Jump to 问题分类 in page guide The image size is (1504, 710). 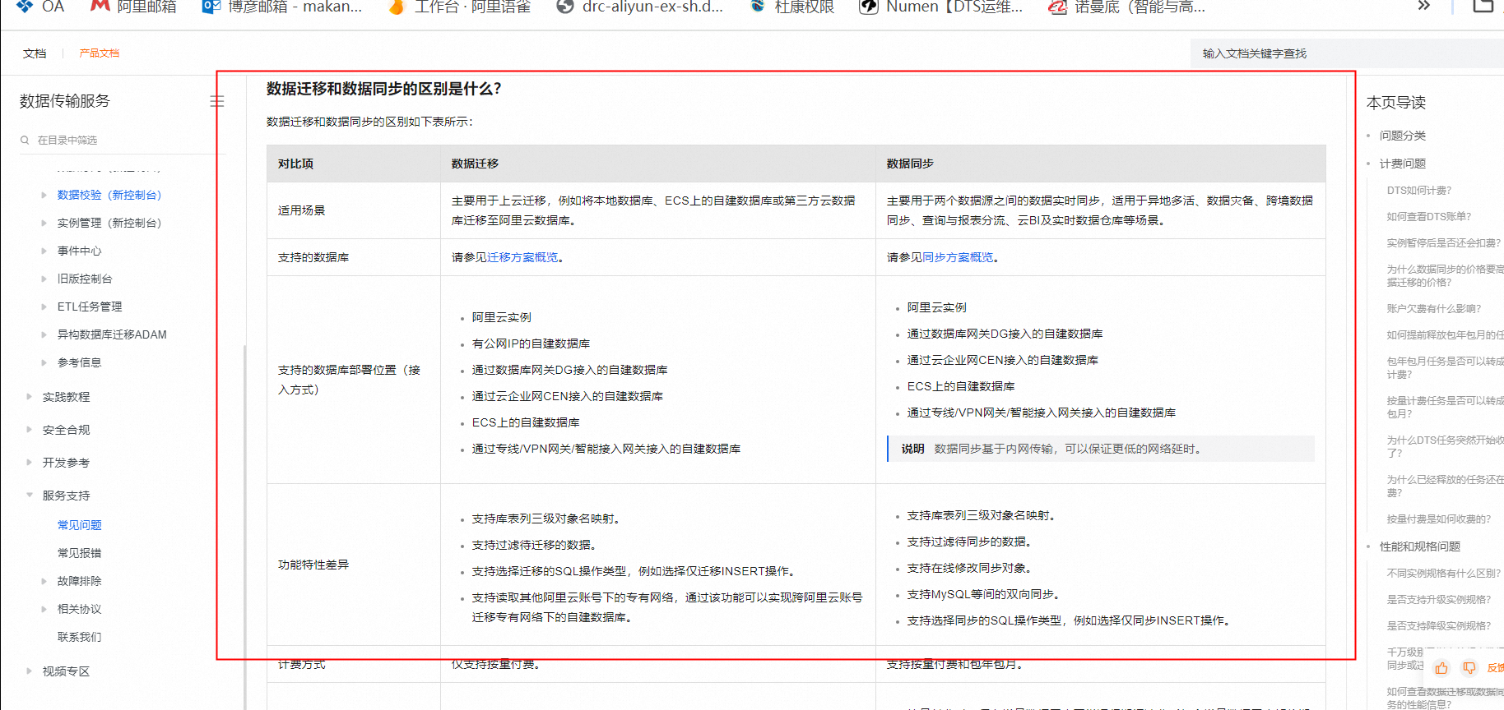coord(1403,136)
